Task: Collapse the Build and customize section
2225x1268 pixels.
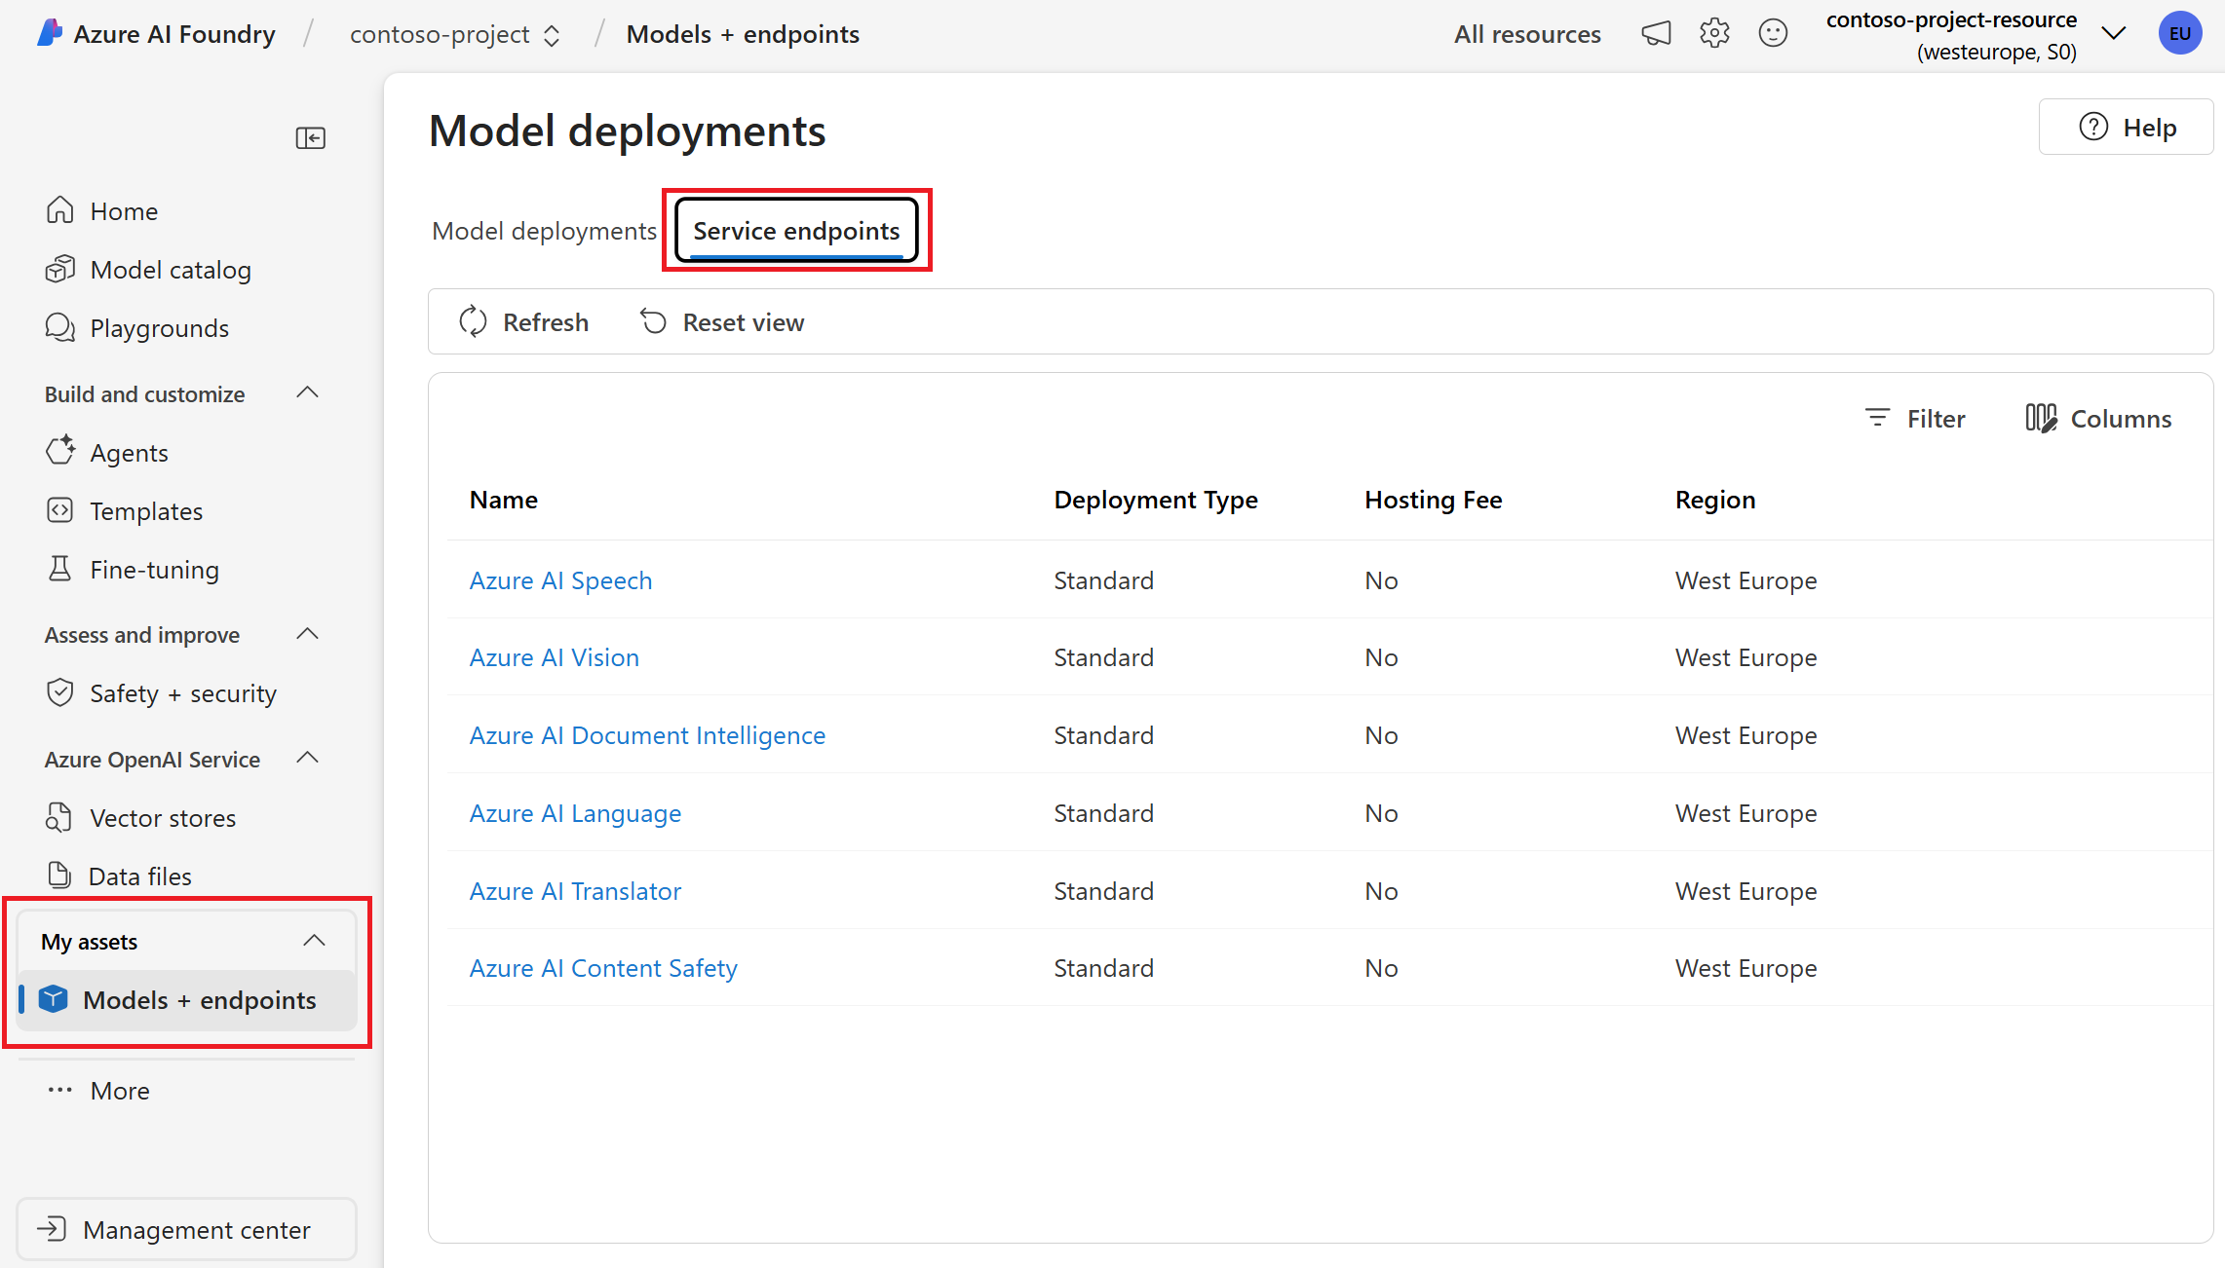Action: tap(307, 393)
